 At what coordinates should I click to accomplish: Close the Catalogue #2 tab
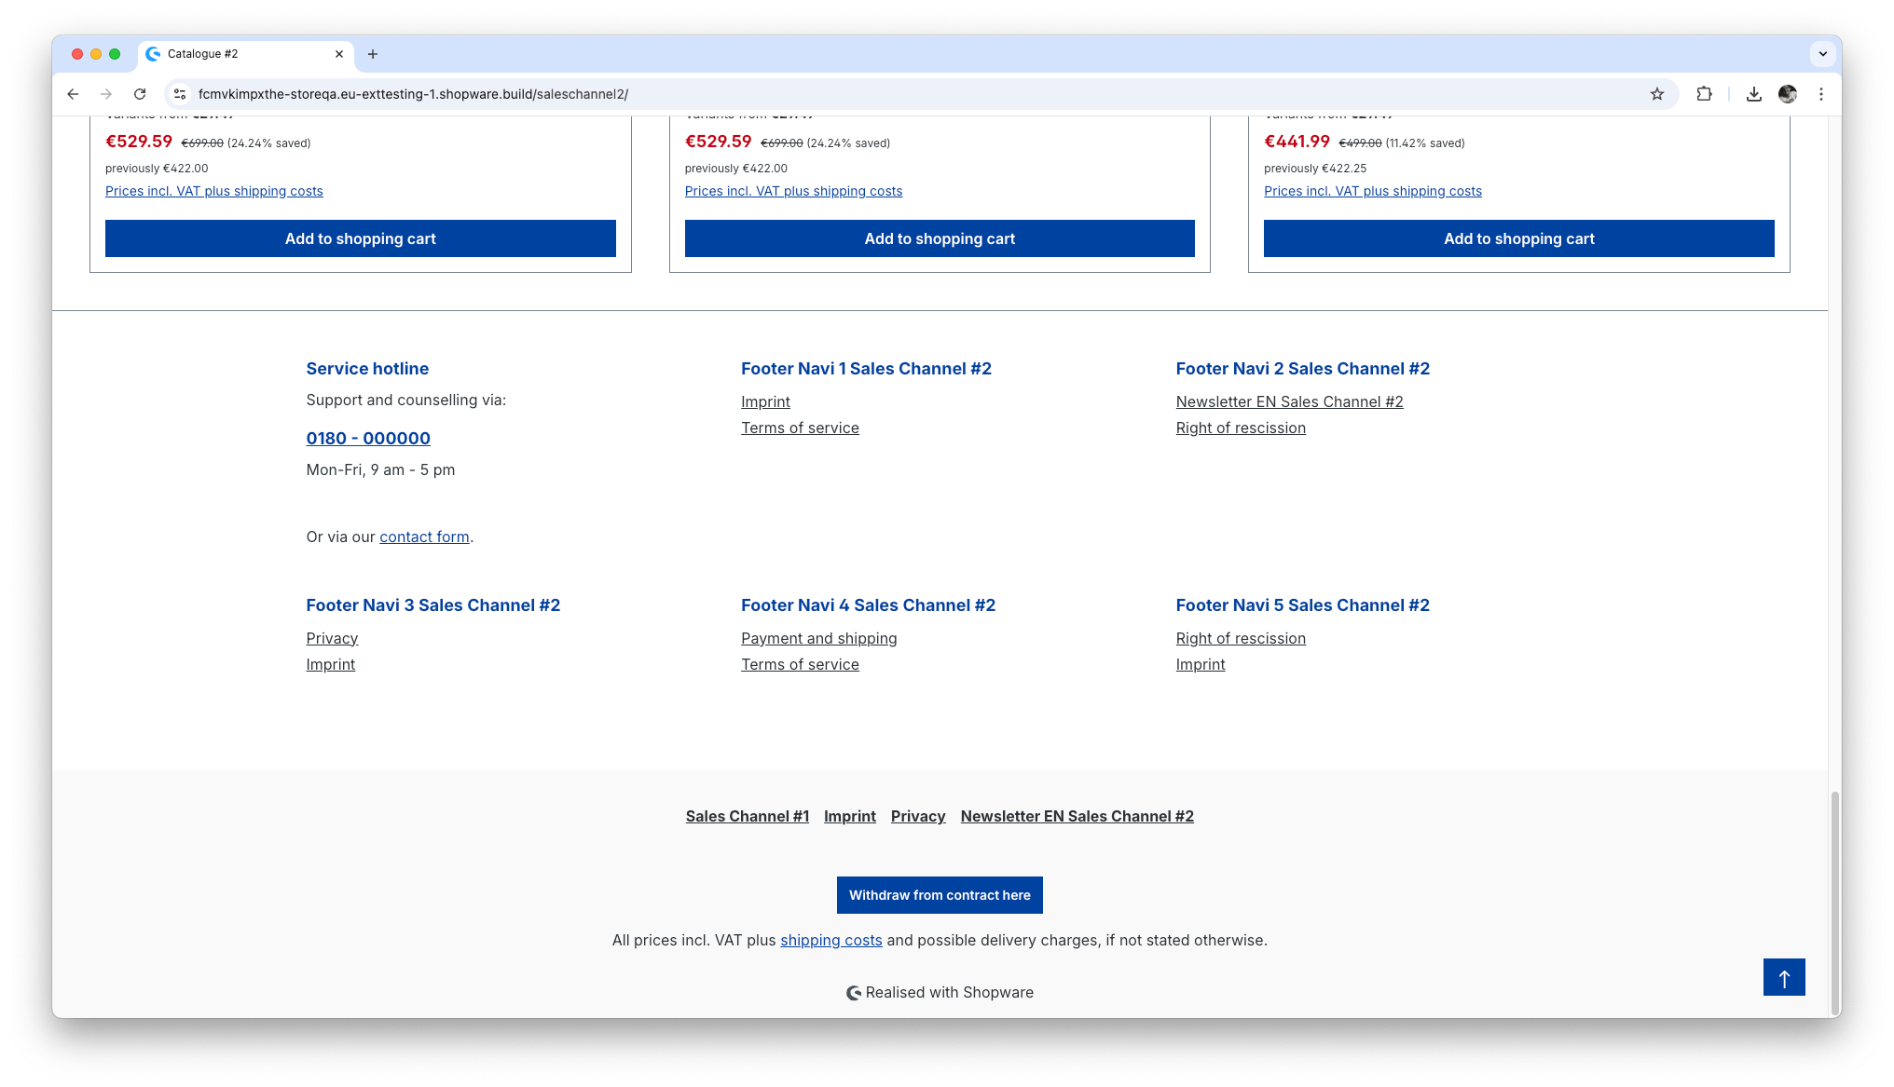pyautogui.click(x=339, y=54)
